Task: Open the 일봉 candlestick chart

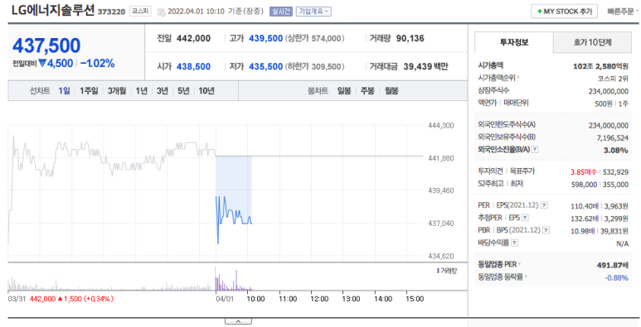Action: 344,90
